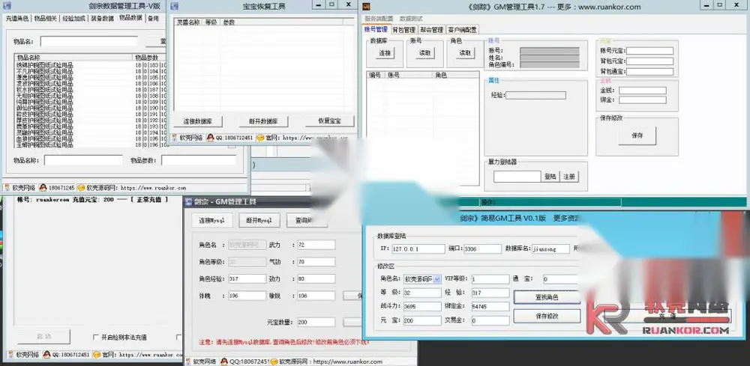750x366 pixels.
Task: Click the orange GM管理工具1.7 window icon
Action: [367, 7]
